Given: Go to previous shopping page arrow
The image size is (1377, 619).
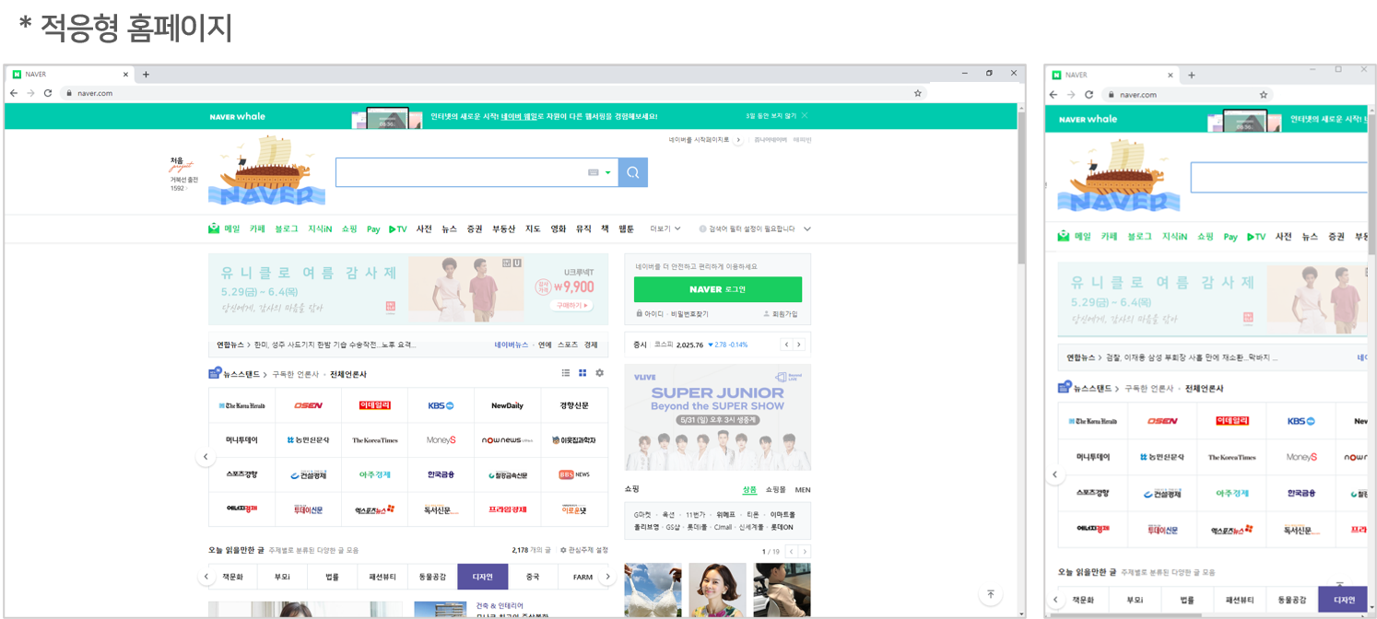Looking at the screenshot, I should 791,552.
